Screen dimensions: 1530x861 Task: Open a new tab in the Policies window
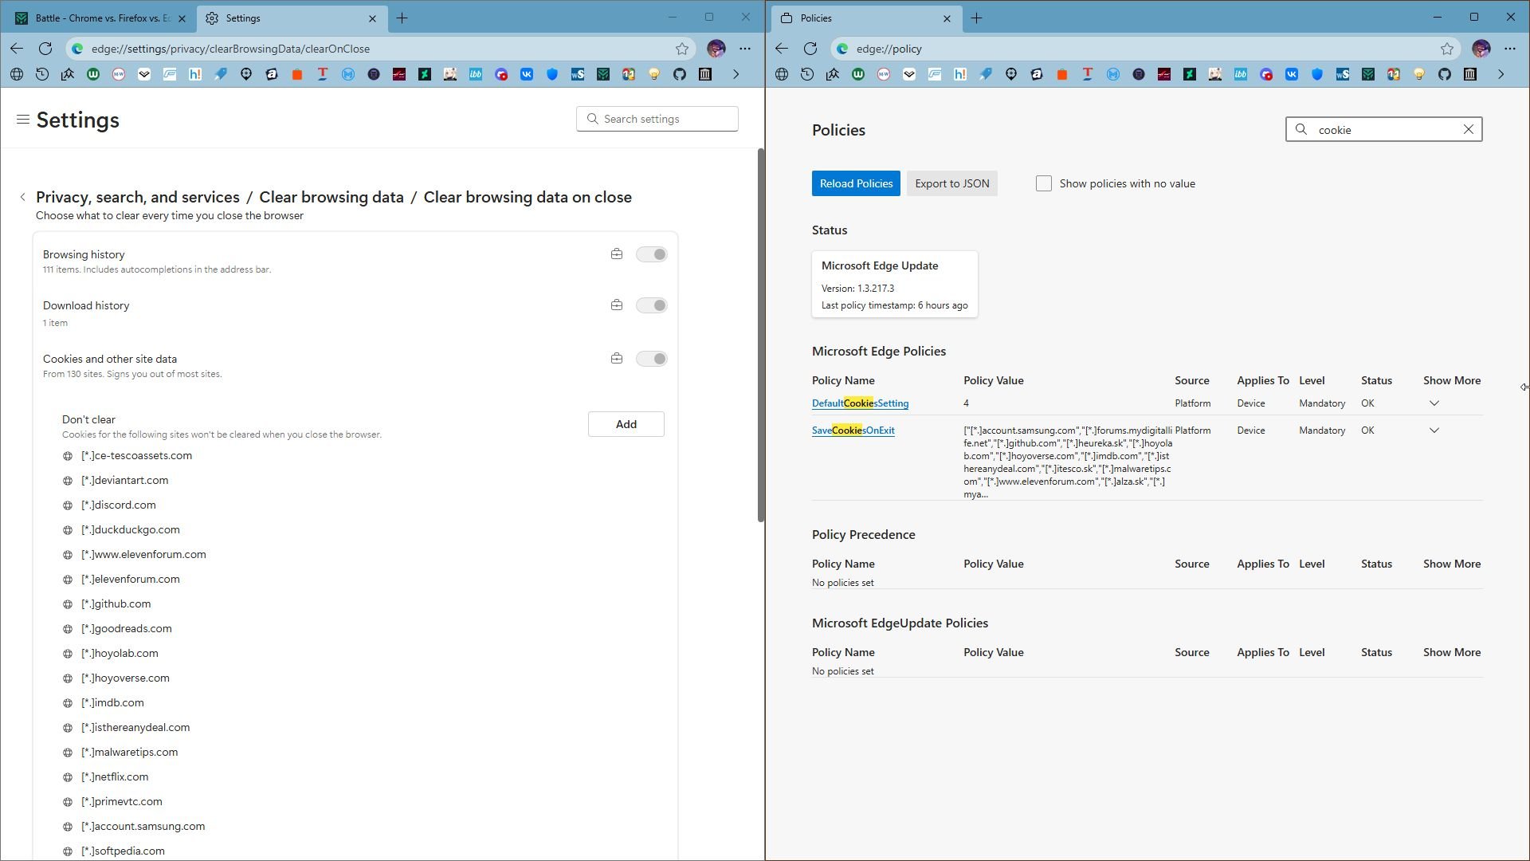tap(976, 18)
